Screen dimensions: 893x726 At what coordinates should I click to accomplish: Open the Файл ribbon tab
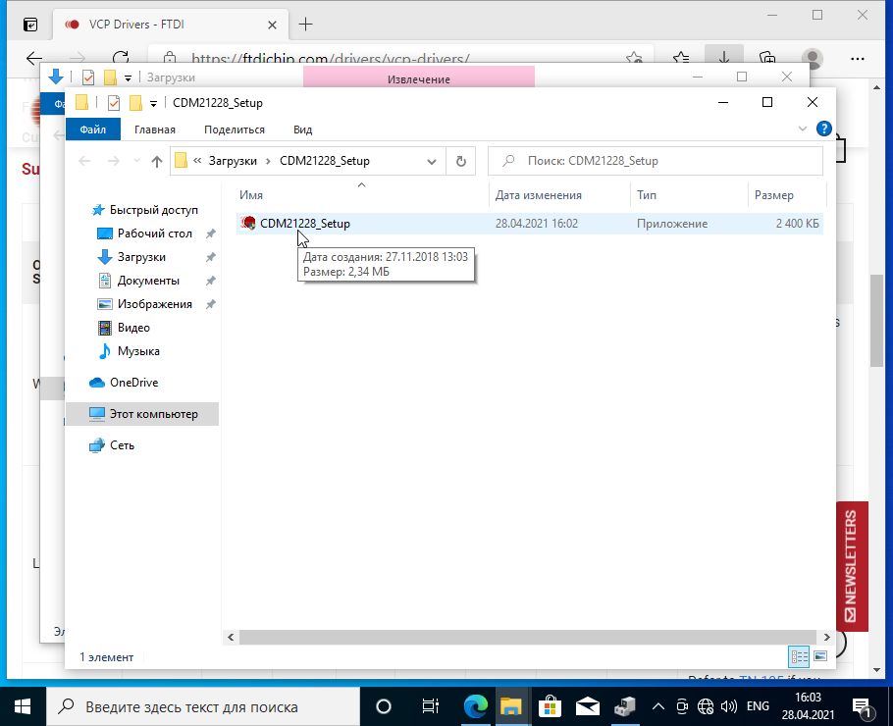coord(93,130)
